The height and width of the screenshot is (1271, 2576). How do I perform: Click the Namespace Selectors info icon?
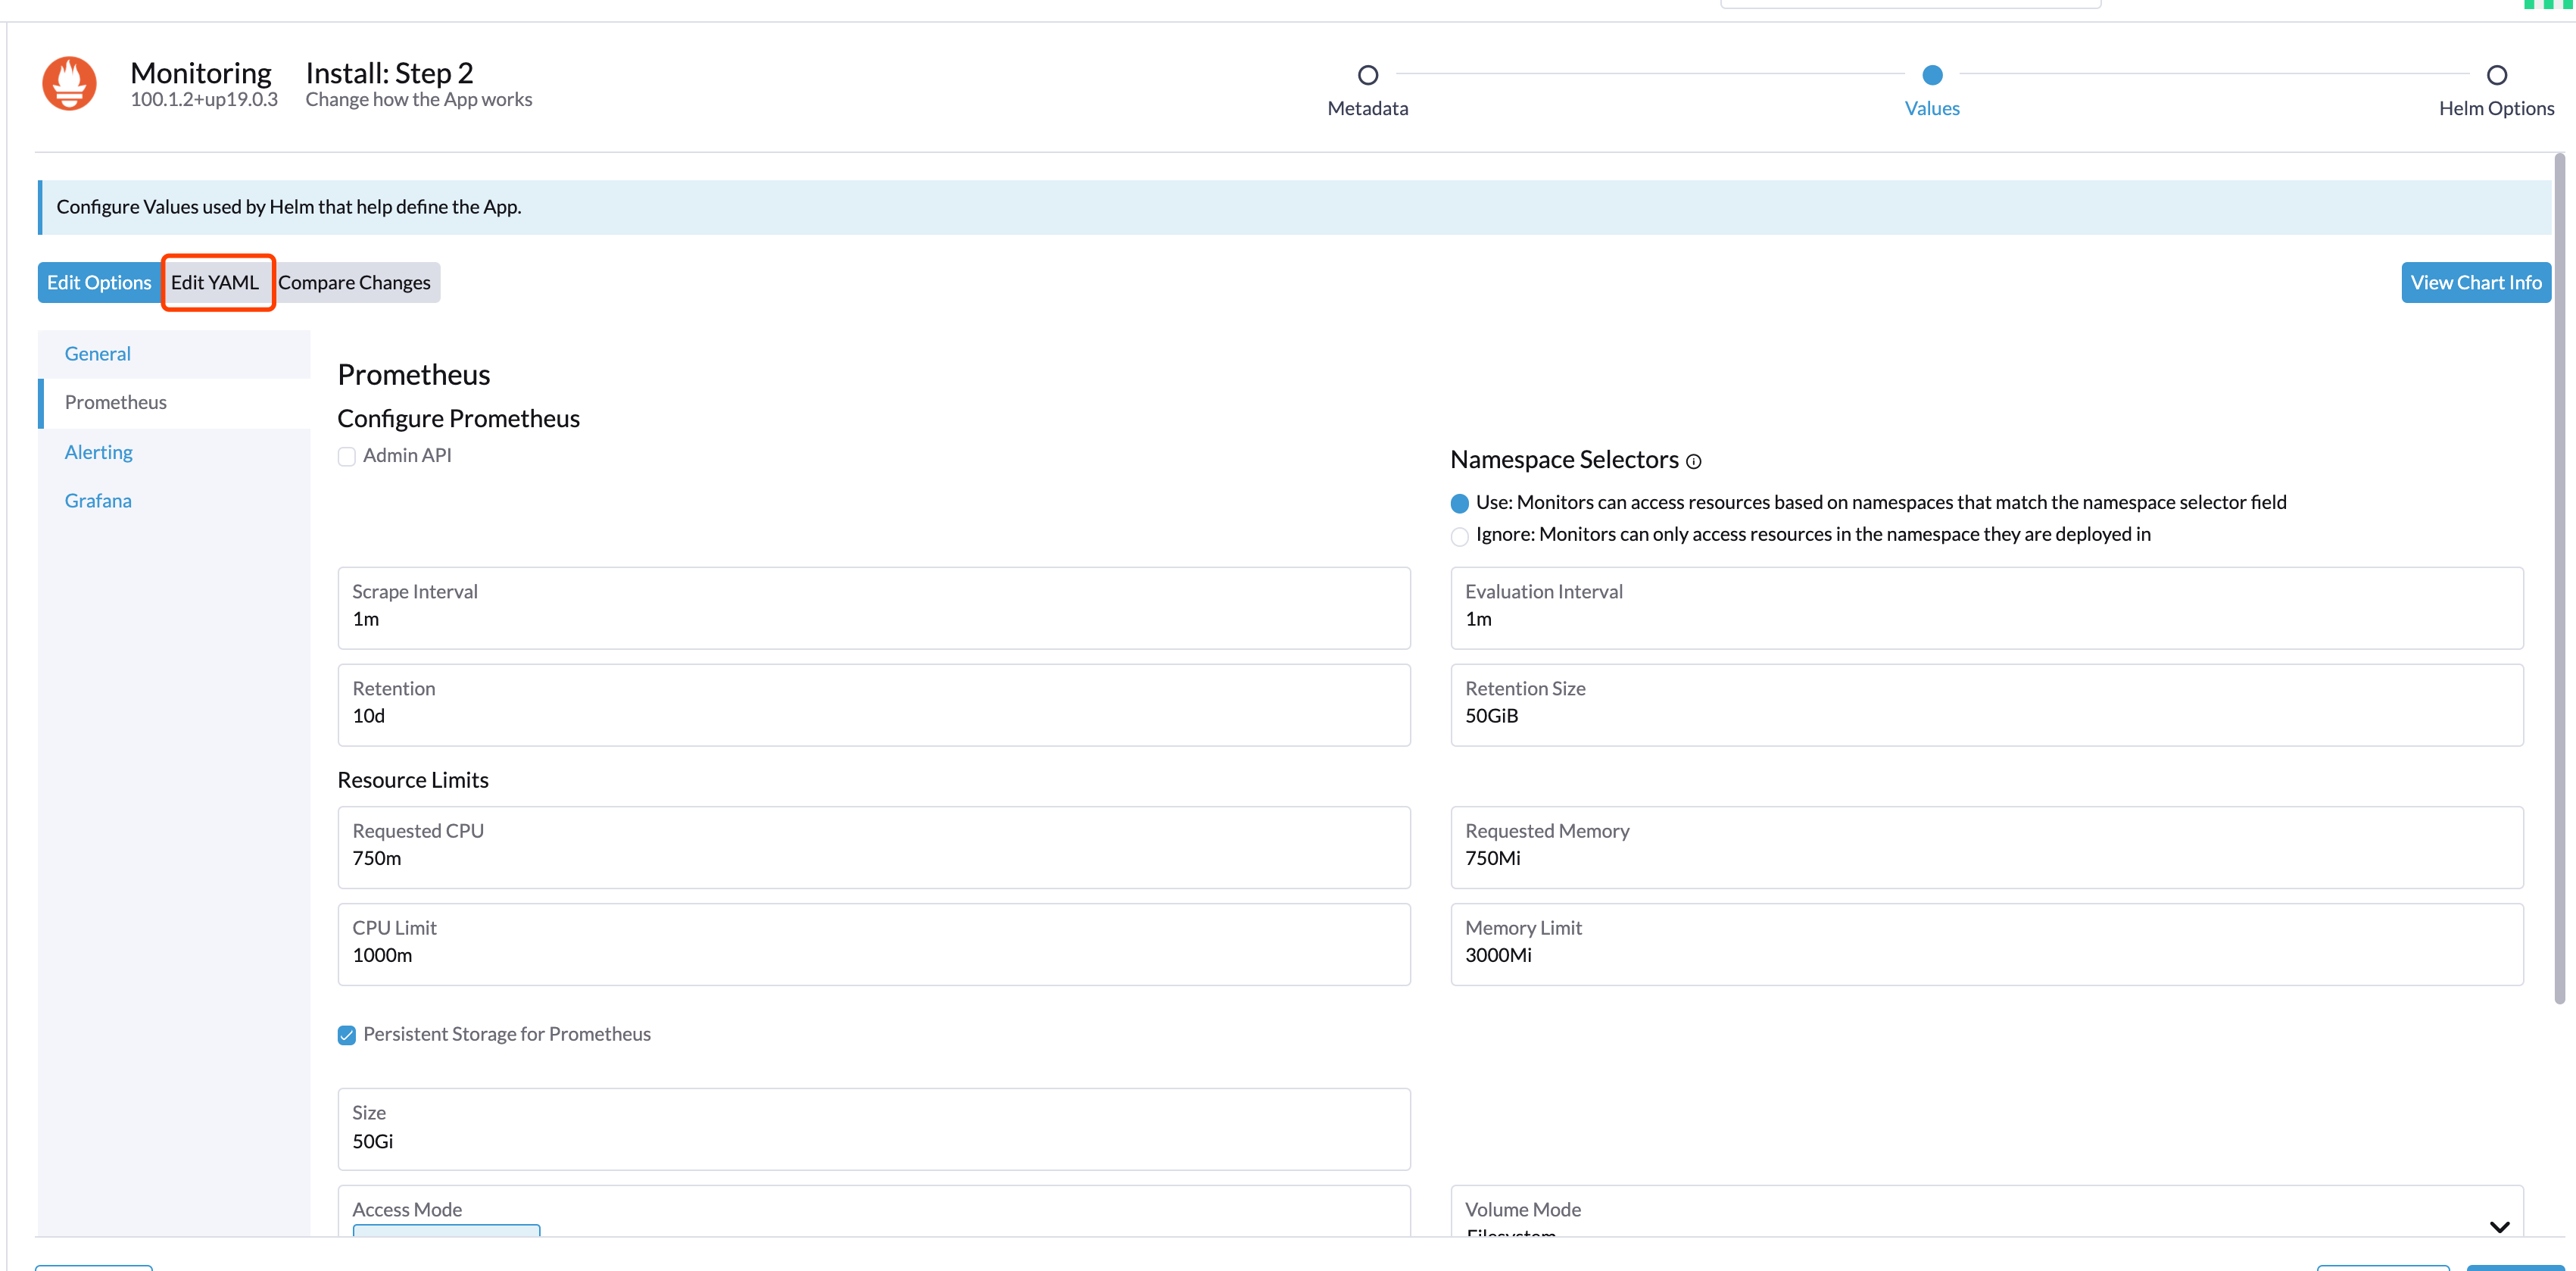point(1693,461)
